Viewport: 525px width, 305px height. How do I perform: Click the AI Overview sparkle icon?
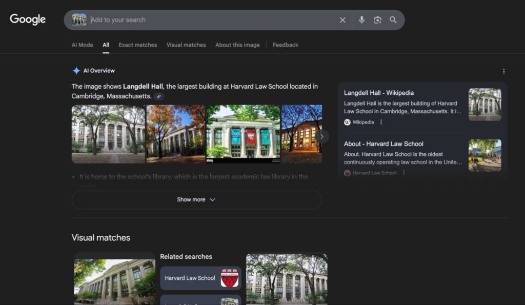tap(75, 70)
